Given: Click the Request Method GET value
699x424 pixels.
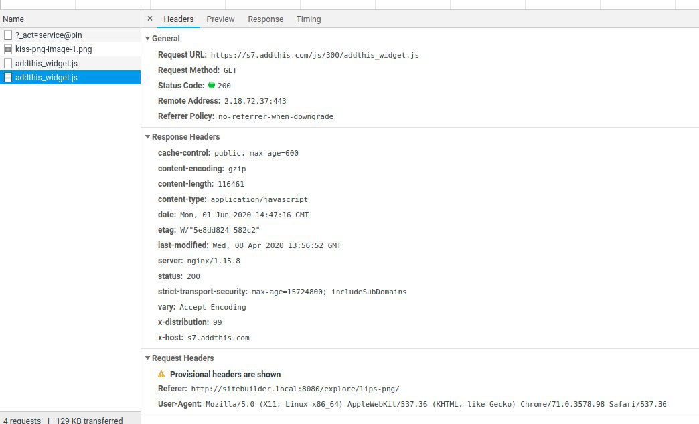Looking at the screenshot, I should (x=230, y=70).
